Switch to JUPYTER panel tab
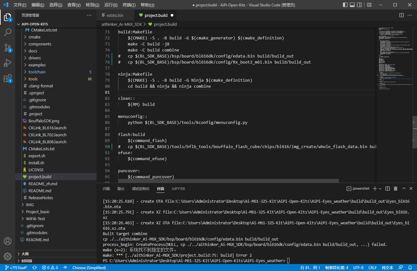Viewport: 417px width, 271px height. (x=178, y=188)
